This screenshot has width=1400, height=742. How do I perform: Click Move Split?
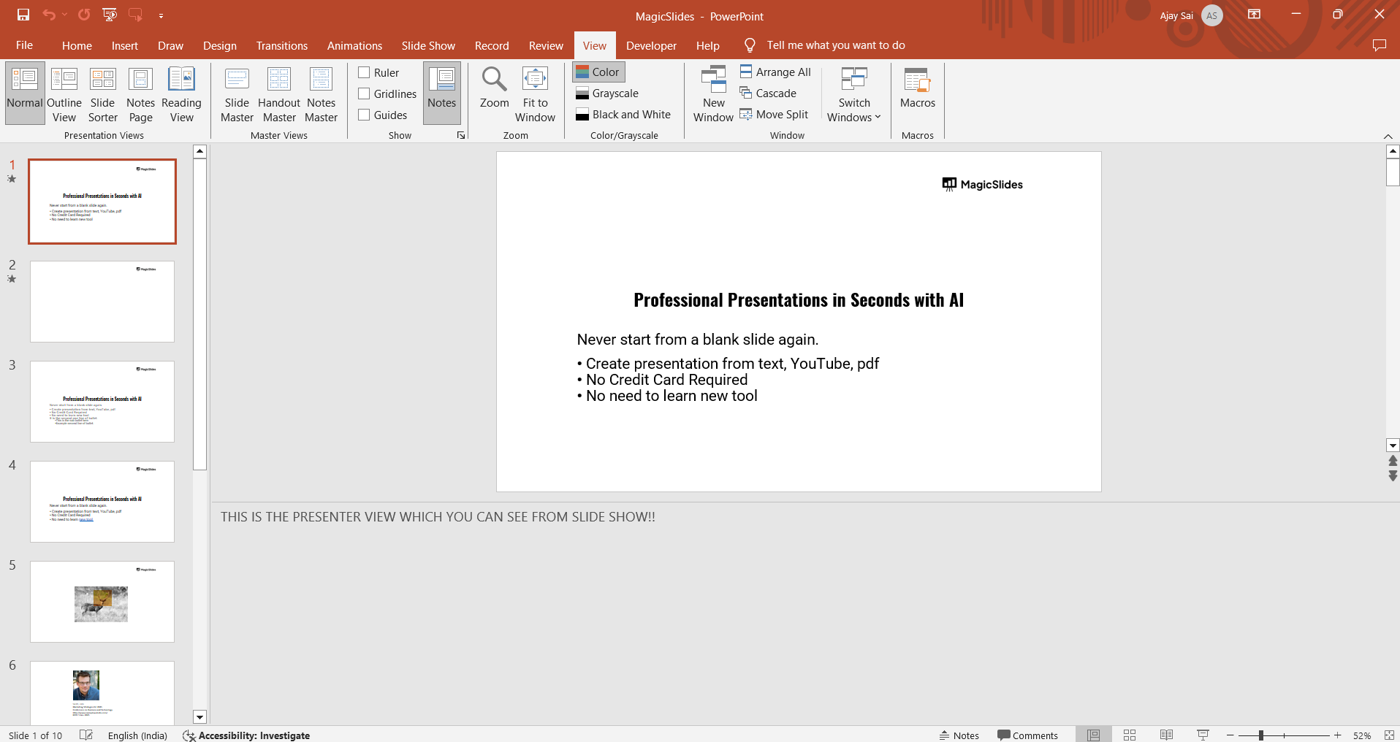(x=774, y=114)
